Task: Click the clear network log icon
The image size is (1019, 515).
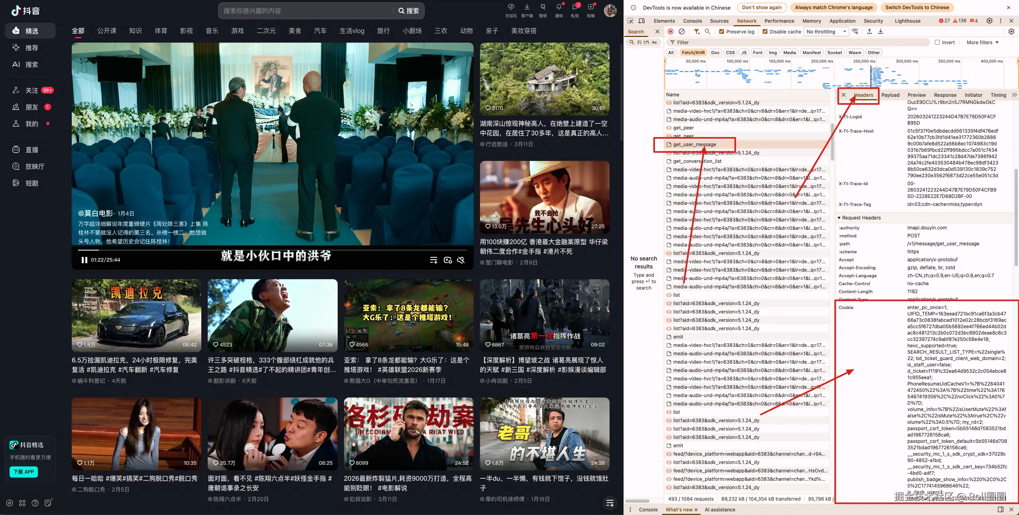Action: (682, 31)
